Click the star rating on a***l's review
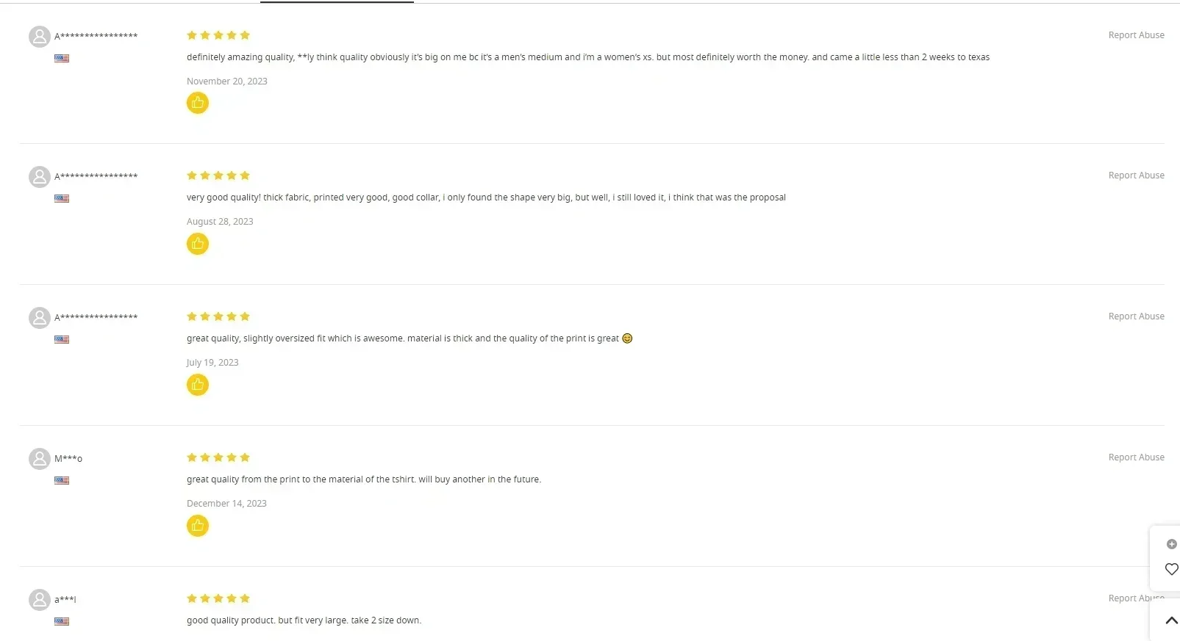 tap(218, 598)
